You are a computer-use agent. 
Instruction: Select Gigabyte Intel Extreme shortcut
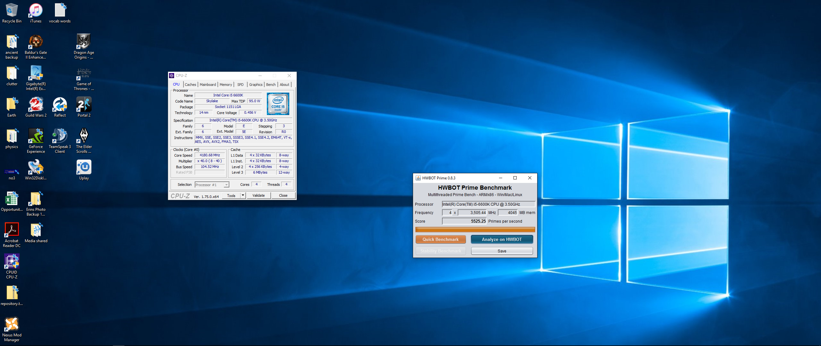point(36,78)
